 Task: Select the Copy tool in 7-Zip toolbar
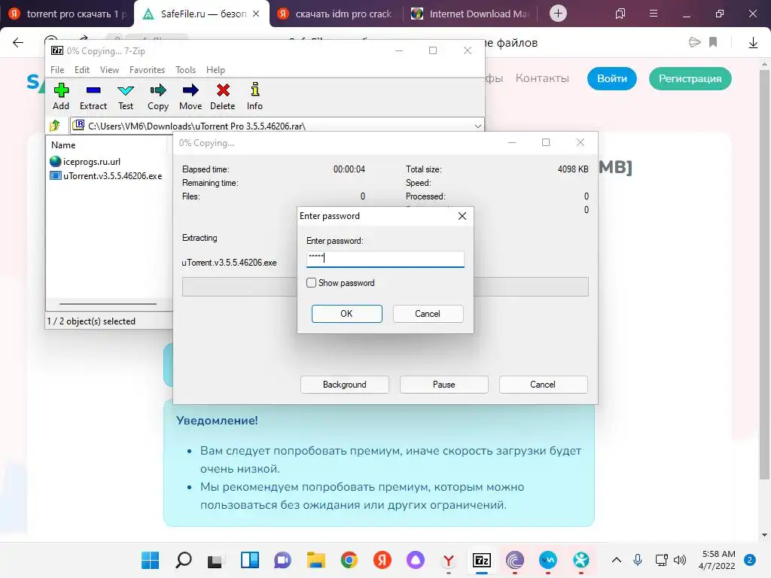158,96
